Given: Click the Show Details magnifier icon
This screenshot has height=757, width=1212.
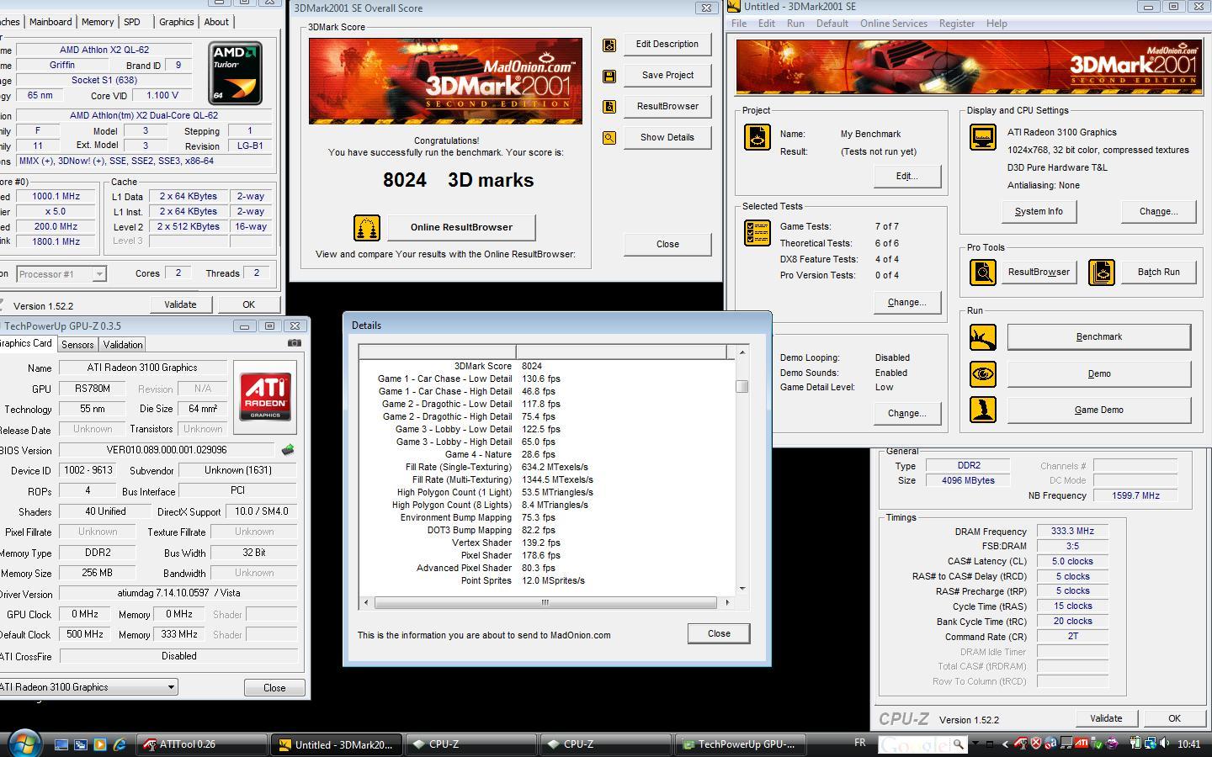Looking at the screenshot, I should 609,138.
